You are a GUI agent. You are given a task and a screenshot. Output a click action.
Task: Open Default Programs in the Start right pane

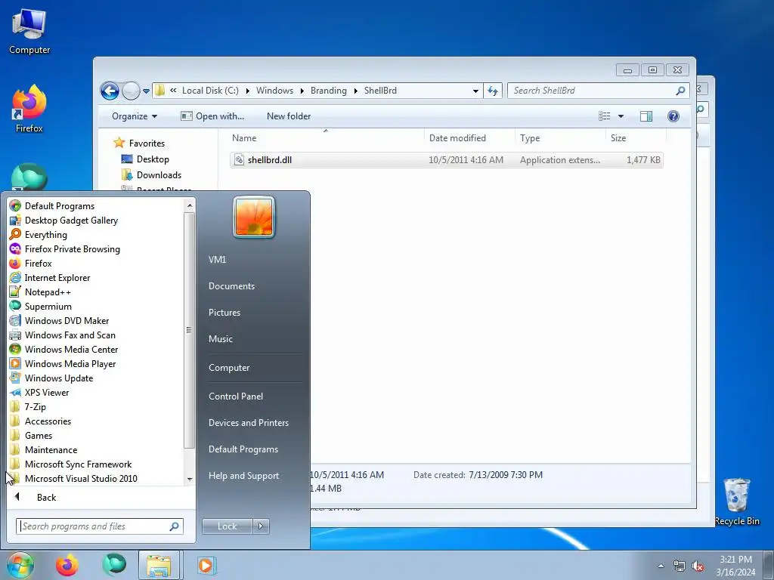(243, 449)
